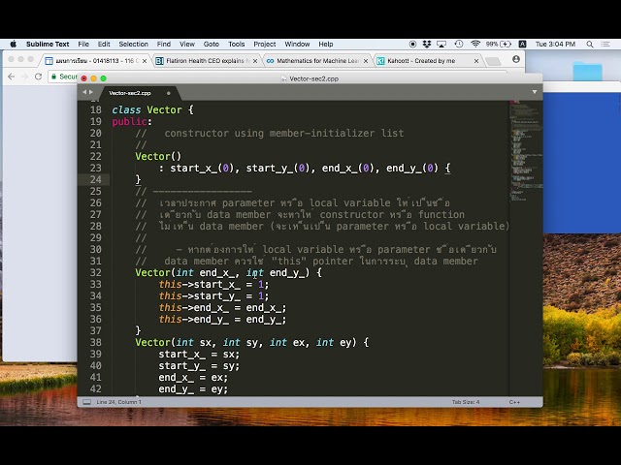Click the folder icon on the desktop

(x=587, y=72)
